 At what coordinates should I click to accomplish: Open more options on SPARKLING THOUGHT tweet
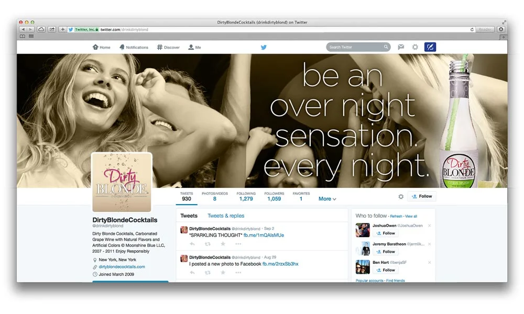pos(238,244)
